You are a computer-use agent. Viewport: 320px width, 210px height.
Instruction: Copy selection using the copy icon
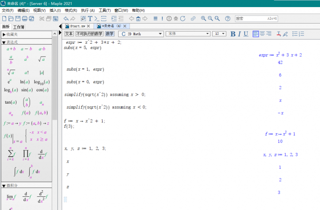point(48,18)
